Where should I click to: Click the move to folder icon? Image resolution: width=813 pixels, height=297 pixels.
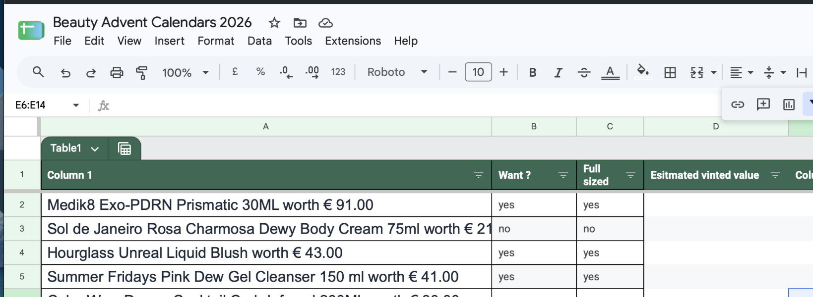[300, 23]
